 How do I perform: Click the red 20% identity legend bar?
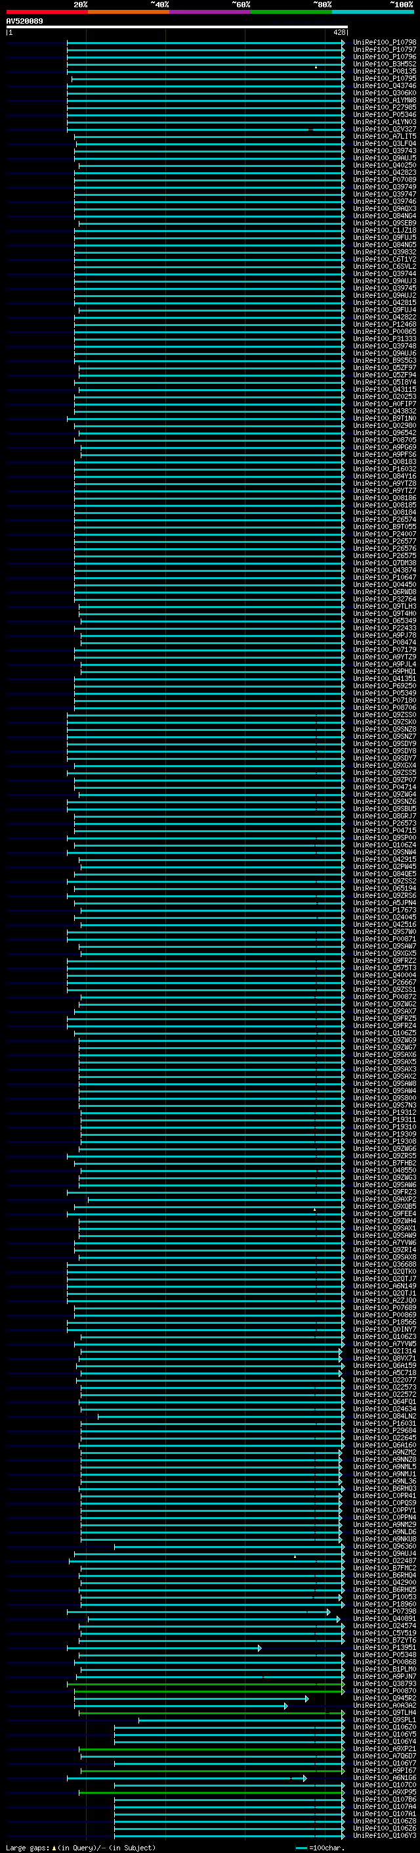point(47,12)
